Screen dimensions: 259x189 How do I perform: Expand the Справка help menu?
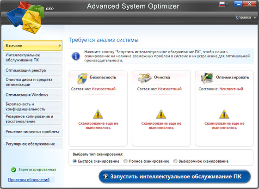tap(246, 18)
